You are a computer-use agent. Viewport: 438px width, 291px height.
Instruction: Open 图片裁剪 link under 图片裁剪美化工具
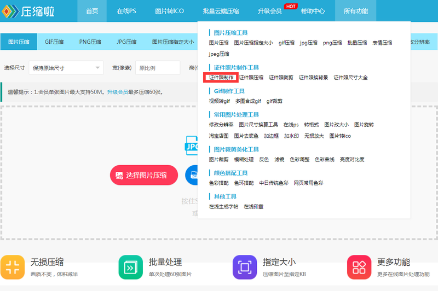pyautogui.click(x=218, y=159)
